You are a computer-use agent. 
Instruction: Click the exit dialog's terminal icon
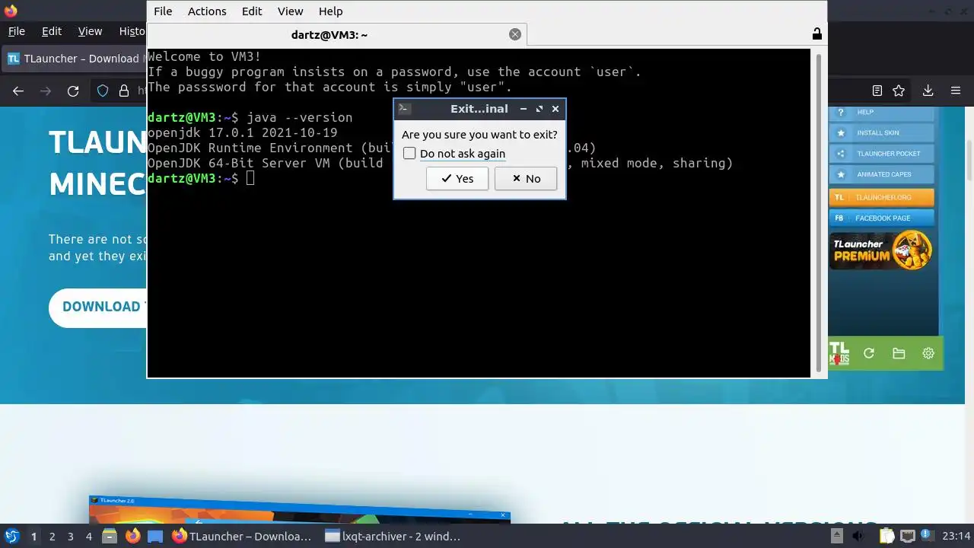[x=405, y=109]
